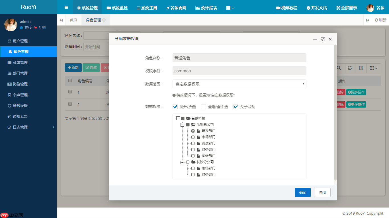Check the 市场部门 department checkbox
This screenshot has height=218, width=389.
point(193,137)
